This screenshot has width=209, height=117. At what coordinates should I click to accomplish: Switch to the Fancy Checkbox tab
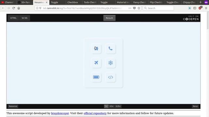coord(140,2)
